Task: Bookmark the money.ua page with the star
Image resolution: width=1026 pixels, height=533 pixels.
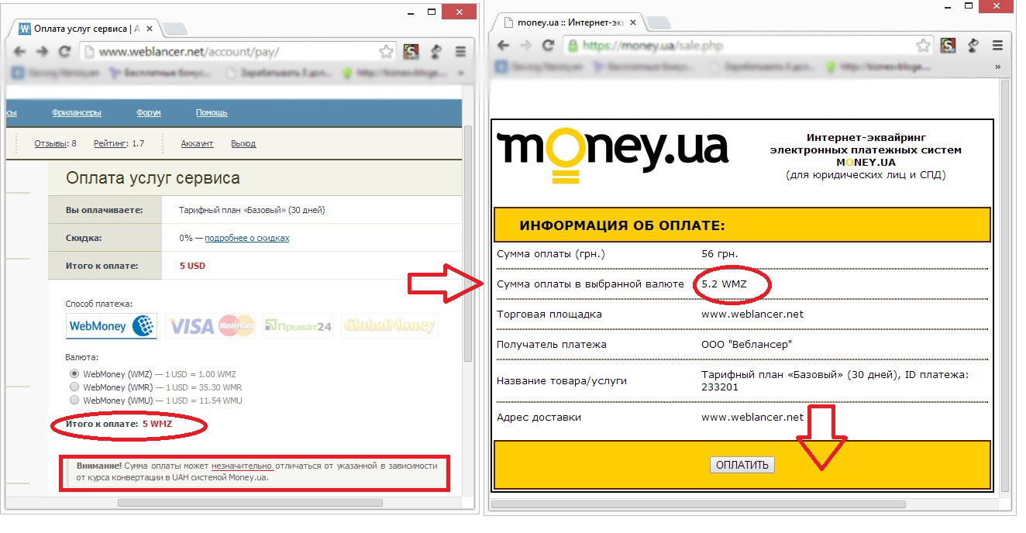Action: [924, 46]
